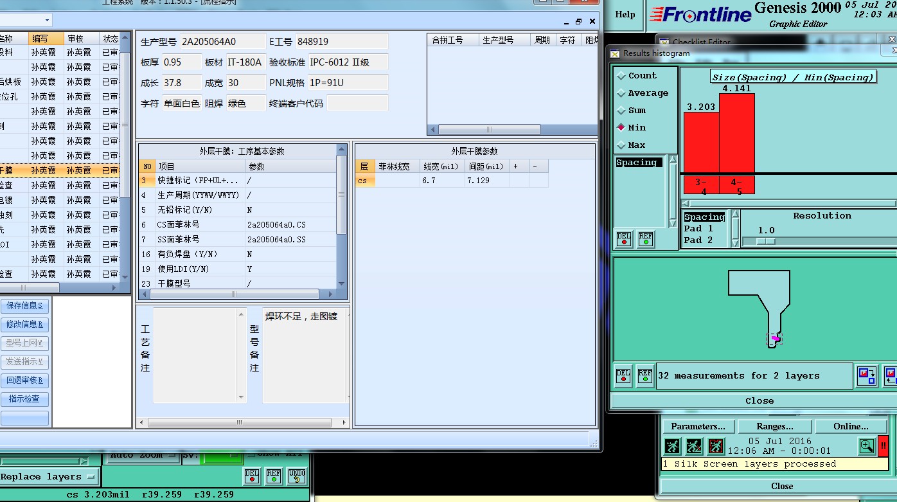Click the first histogram-to-layer export icon
Viewport: 897px width, 502px height.
(x=867, y=376)
